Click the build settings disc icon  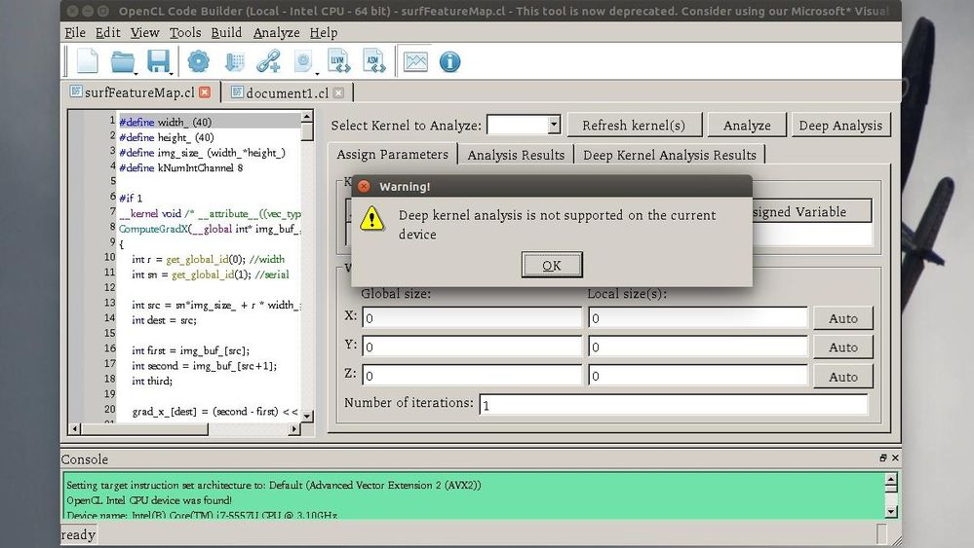[304, 61]
